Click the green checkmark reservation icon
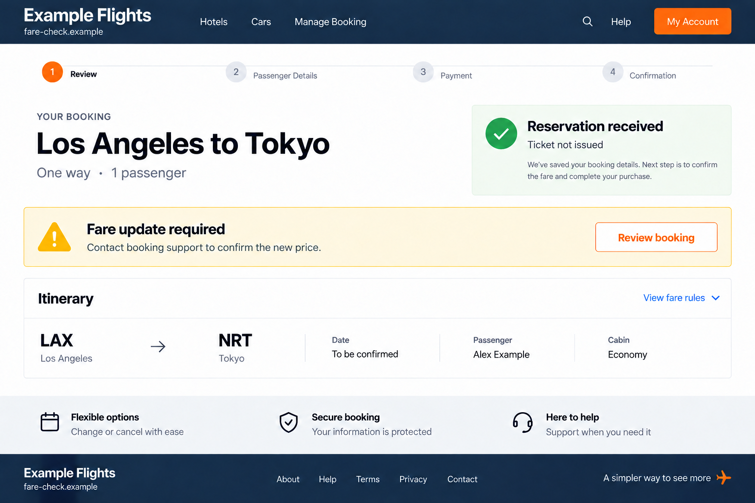Viewport: 755px width, 503px height. [x=501, y=134]
